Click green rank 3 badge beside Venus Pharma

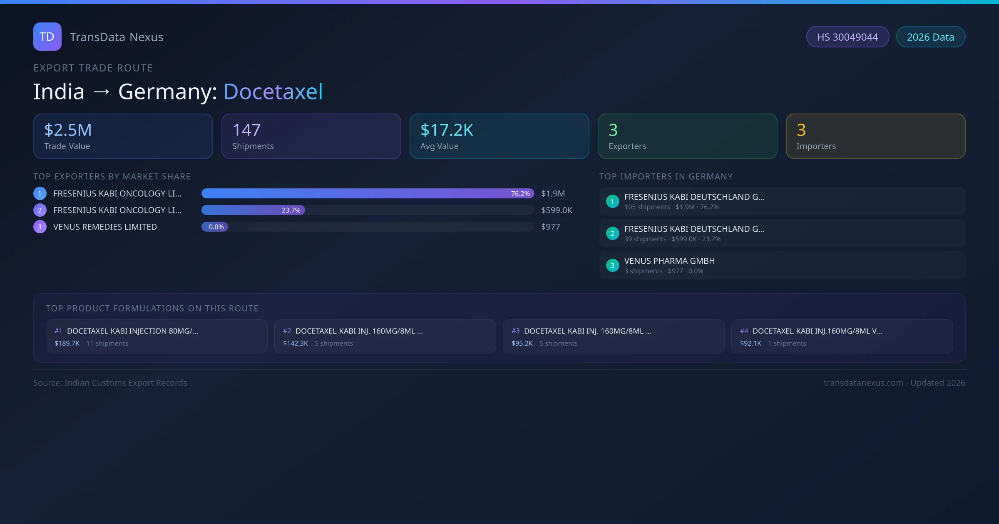click(612, 265)
